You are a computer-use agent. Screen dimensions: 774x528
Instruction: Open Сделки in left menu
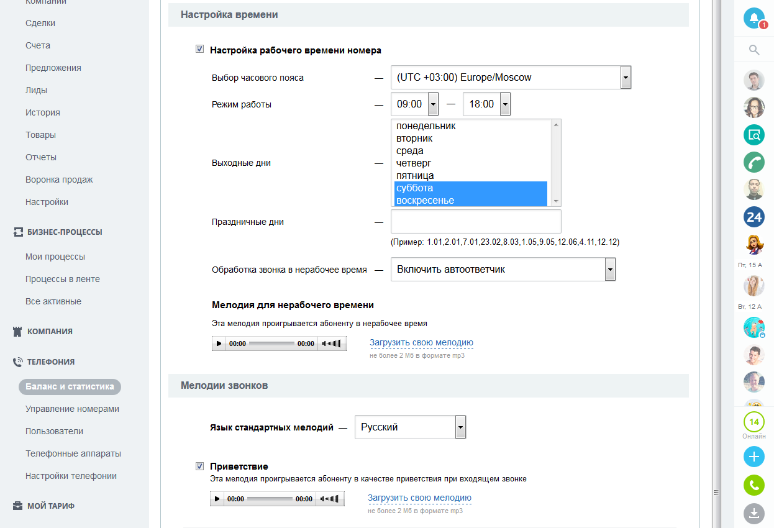point(40,23)
